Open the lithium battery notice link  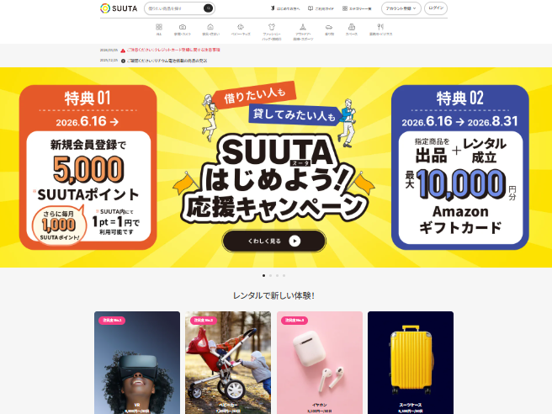(x=167, y=61)
